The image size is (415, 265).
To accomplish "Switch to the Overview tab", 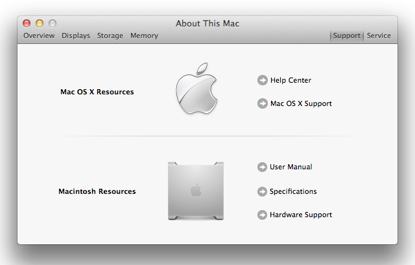I will 39,36.
